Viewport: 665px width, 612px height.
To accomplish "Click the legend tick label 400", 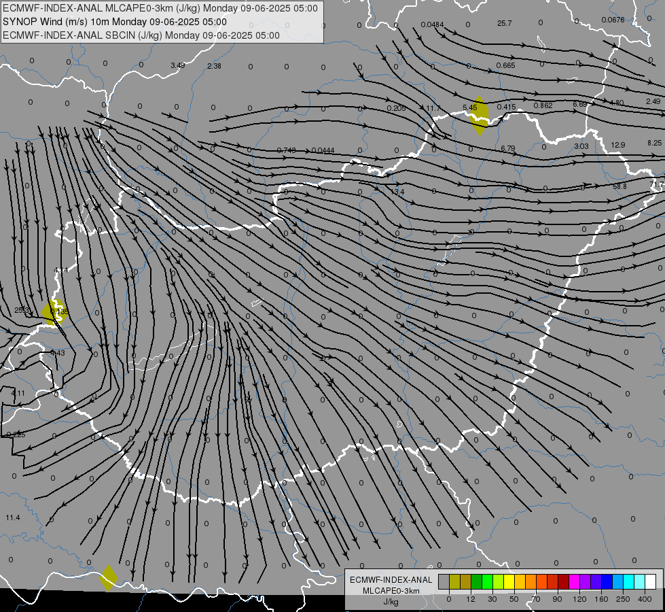I will tap(645, 599).
